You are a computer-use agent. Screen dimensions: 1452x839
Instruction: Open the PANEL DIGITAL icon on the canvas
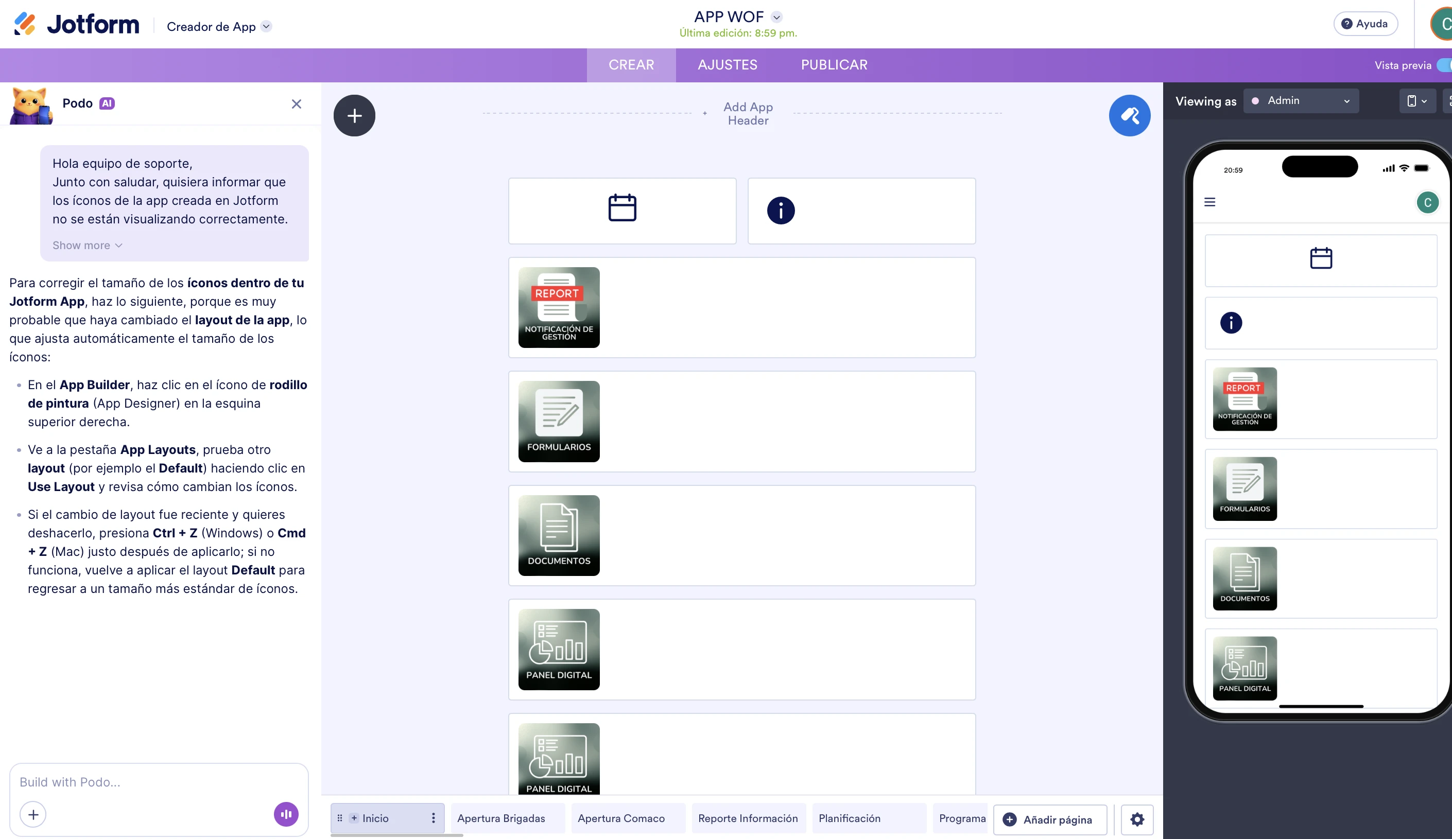coord(558,650)
